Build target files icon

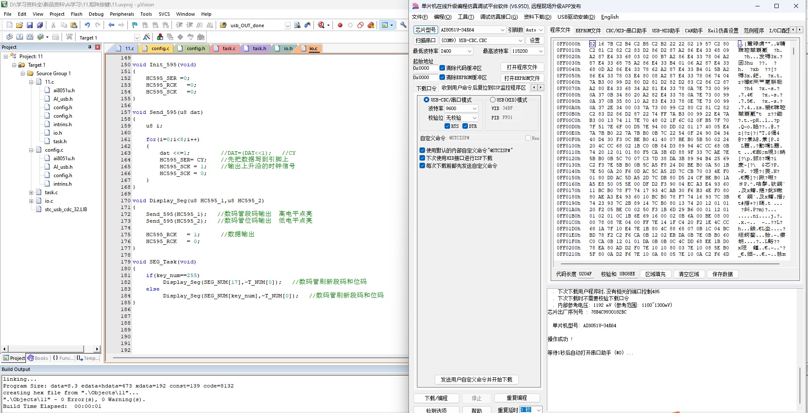[x=20, y=37]
